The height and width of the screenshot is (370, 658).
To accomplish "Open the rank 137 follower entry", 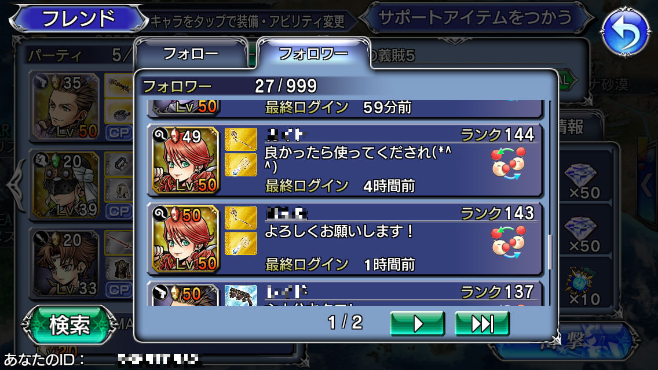I will point(345,294).
